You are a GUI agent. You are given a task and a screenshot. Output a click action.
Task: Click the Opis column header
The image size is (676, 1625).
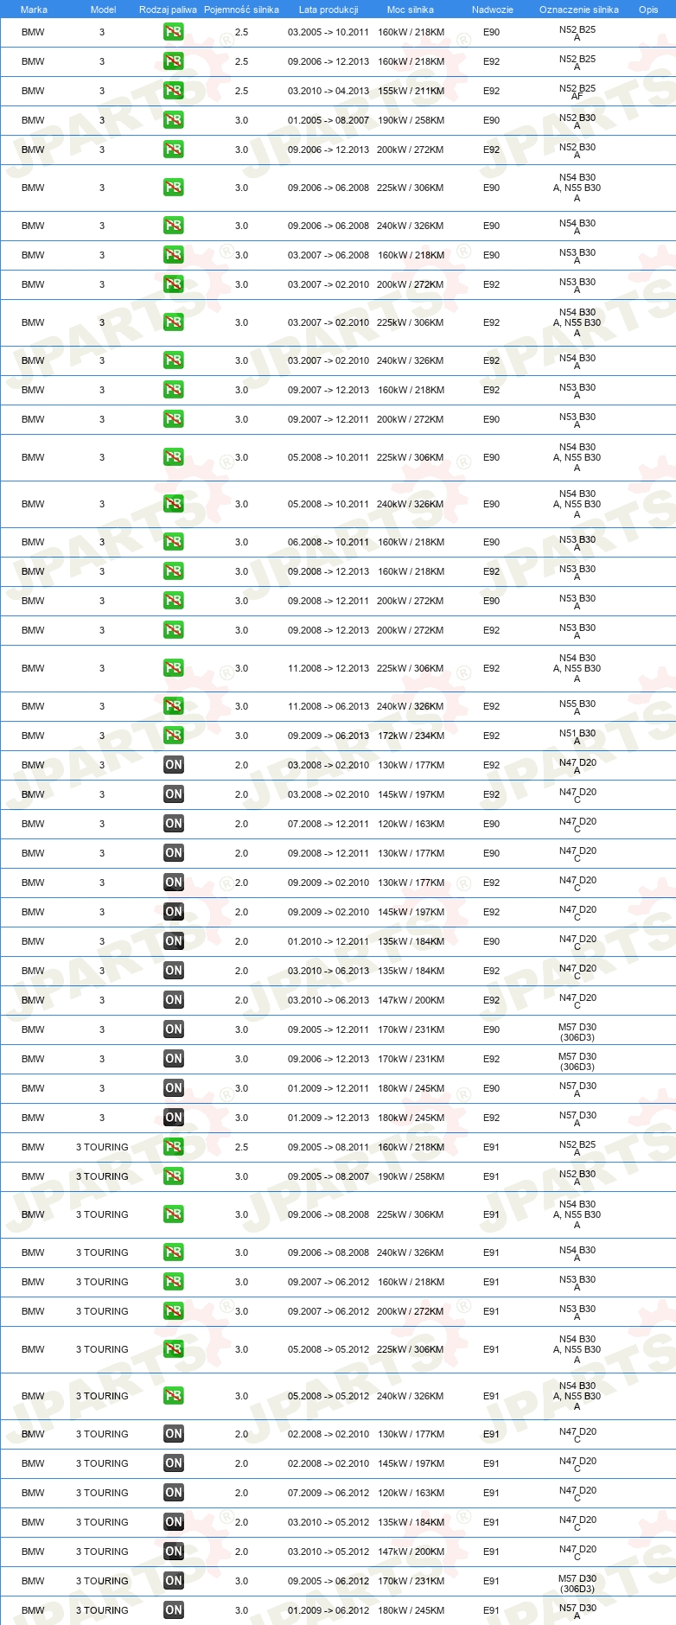point(648,10)
